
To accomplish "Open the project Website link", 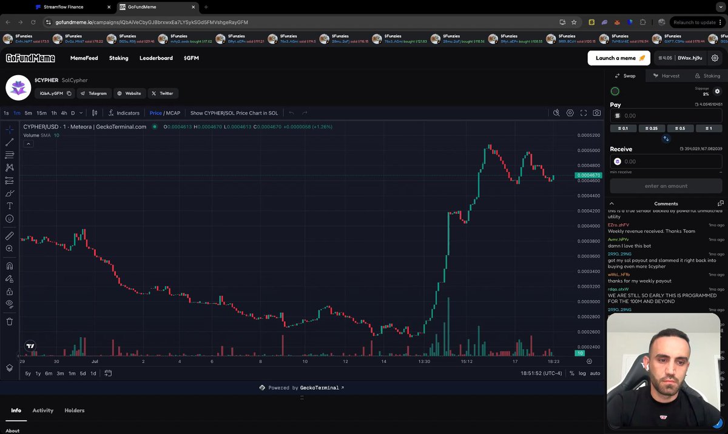I will (x=129, y=93).
